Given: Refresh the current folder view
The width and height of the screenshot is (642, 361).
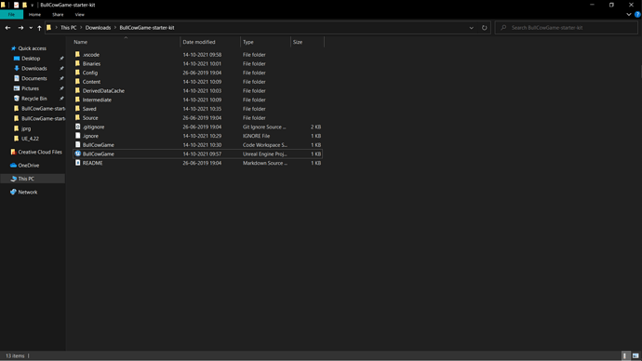Looking at the screenshot, I should 485,28.
